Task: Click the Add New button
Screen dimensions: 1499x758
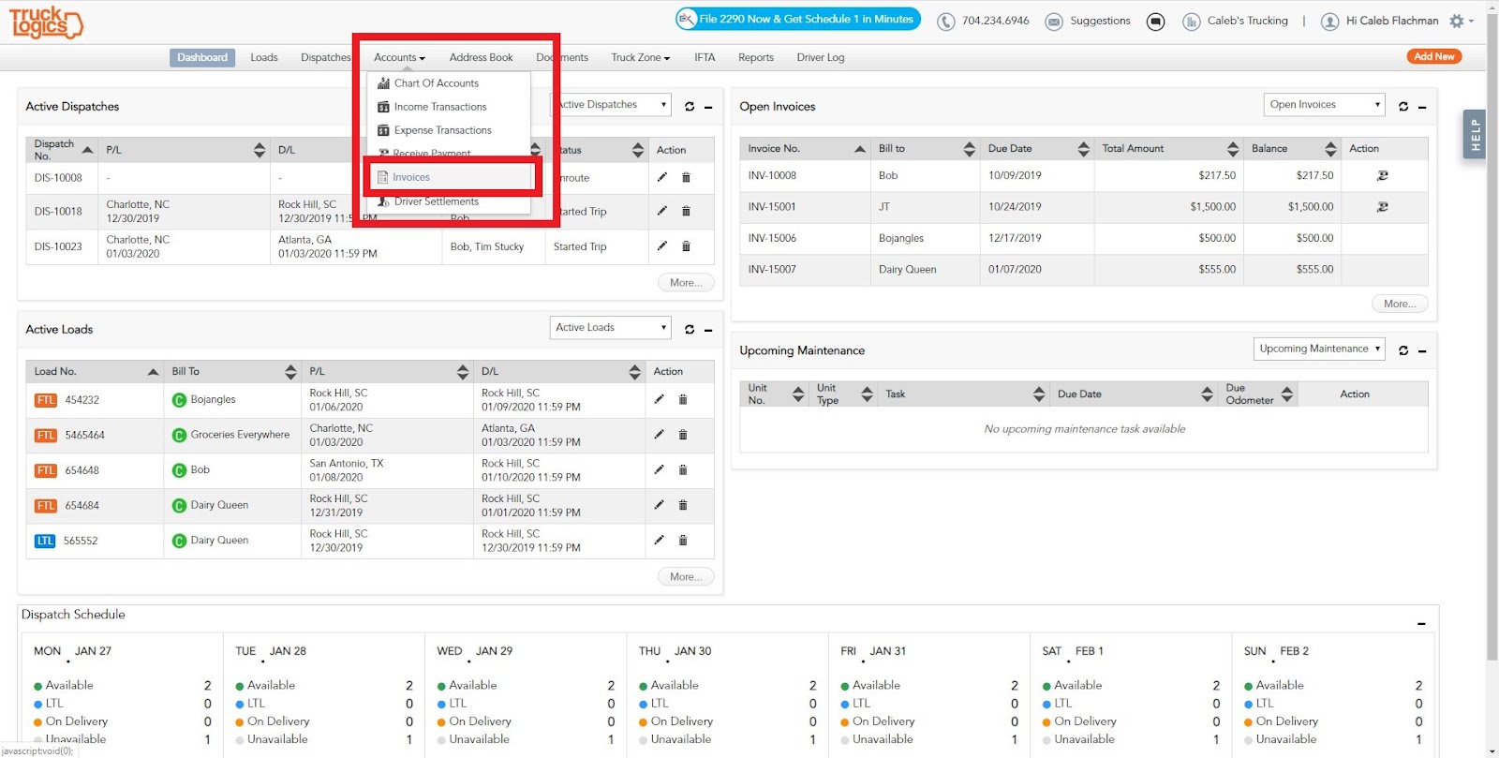Action: (x=1434, y=57)
